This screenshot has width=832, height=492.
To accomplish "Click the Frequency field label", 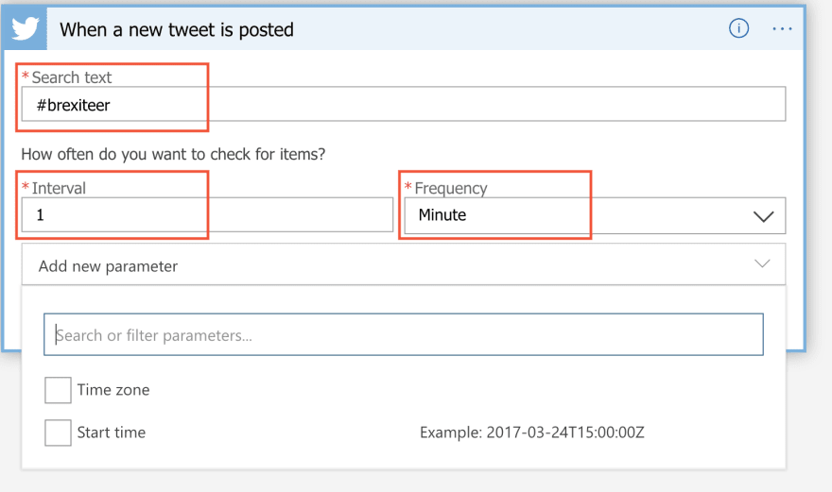I will (451, 188).
